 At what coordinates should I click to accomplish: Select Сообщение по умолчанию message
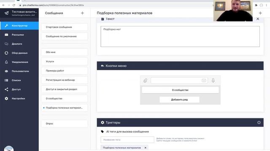[x=65, y=36]
